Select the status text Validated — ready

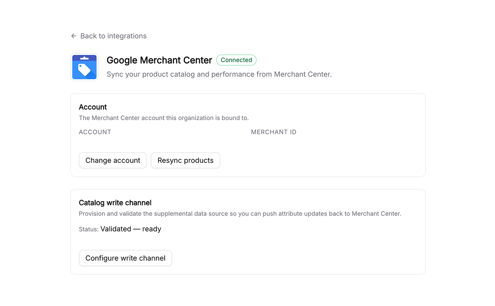point(131,229)
